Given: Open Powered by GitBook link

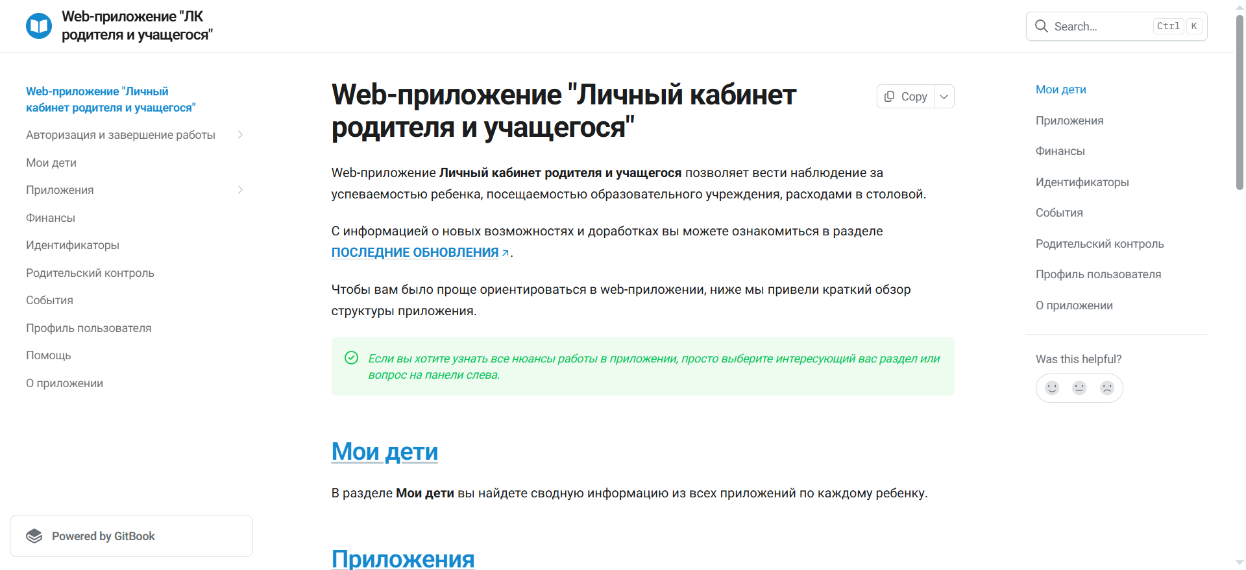Looking at the screenshot, I should tap(131, 536).
